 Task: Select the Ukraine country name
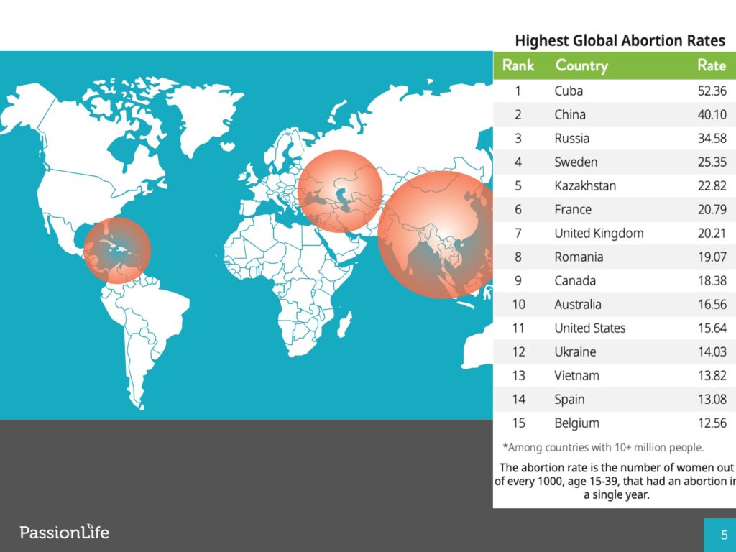[x=575, y=351]
